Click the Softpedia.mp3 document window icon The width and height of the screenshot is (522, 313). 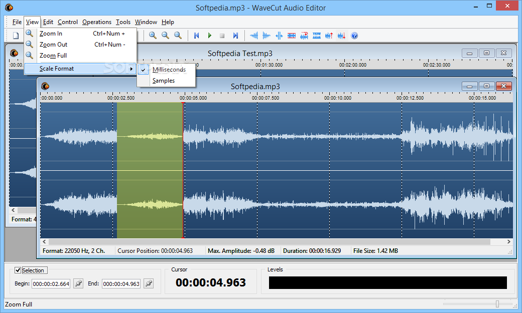pos(45,87)
